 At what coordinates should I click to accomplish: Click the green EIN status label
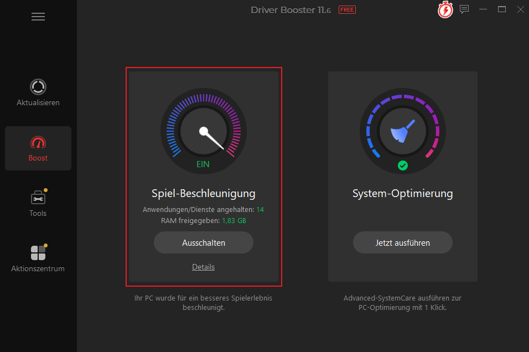click(203, 164)
